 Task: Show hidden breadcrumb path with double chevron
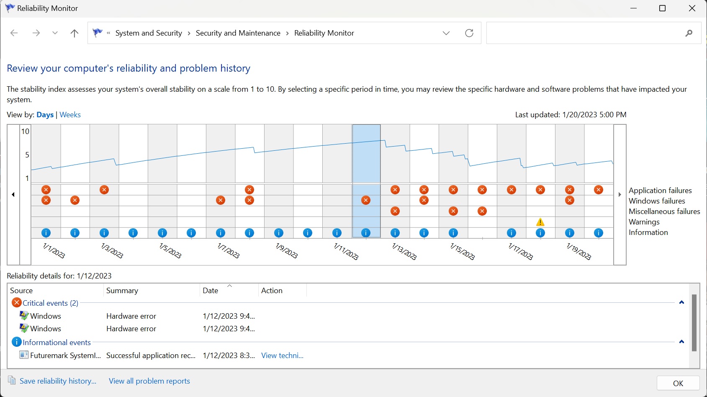point(108,33)
